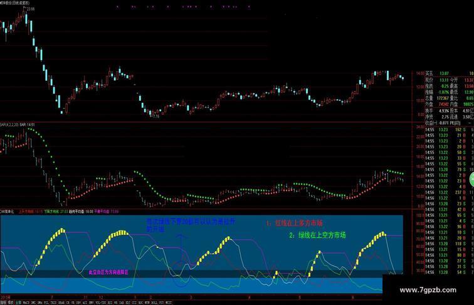Viewport: 474px width, 305px height.
Task: Click the 流通 3.50亿 quote field
Action: (x=462, y=117)
